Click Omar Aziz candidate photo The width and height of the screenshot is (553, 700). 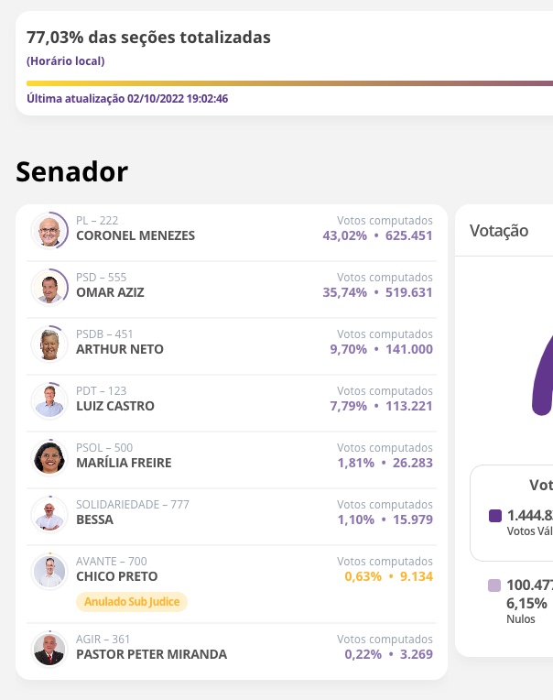(x=49, y=287)
